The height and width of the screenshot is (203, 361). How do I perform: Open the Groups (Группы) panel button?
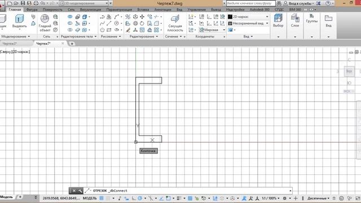click(312, 19)
